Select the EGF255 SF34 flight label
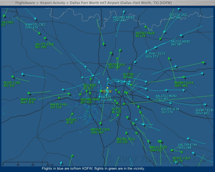 [x=170, y=111]
